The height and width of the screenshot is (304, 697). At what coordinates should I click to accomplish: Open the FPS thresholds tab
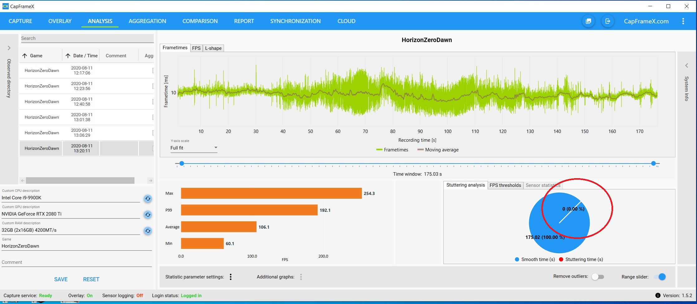click(x=505, y=185)
